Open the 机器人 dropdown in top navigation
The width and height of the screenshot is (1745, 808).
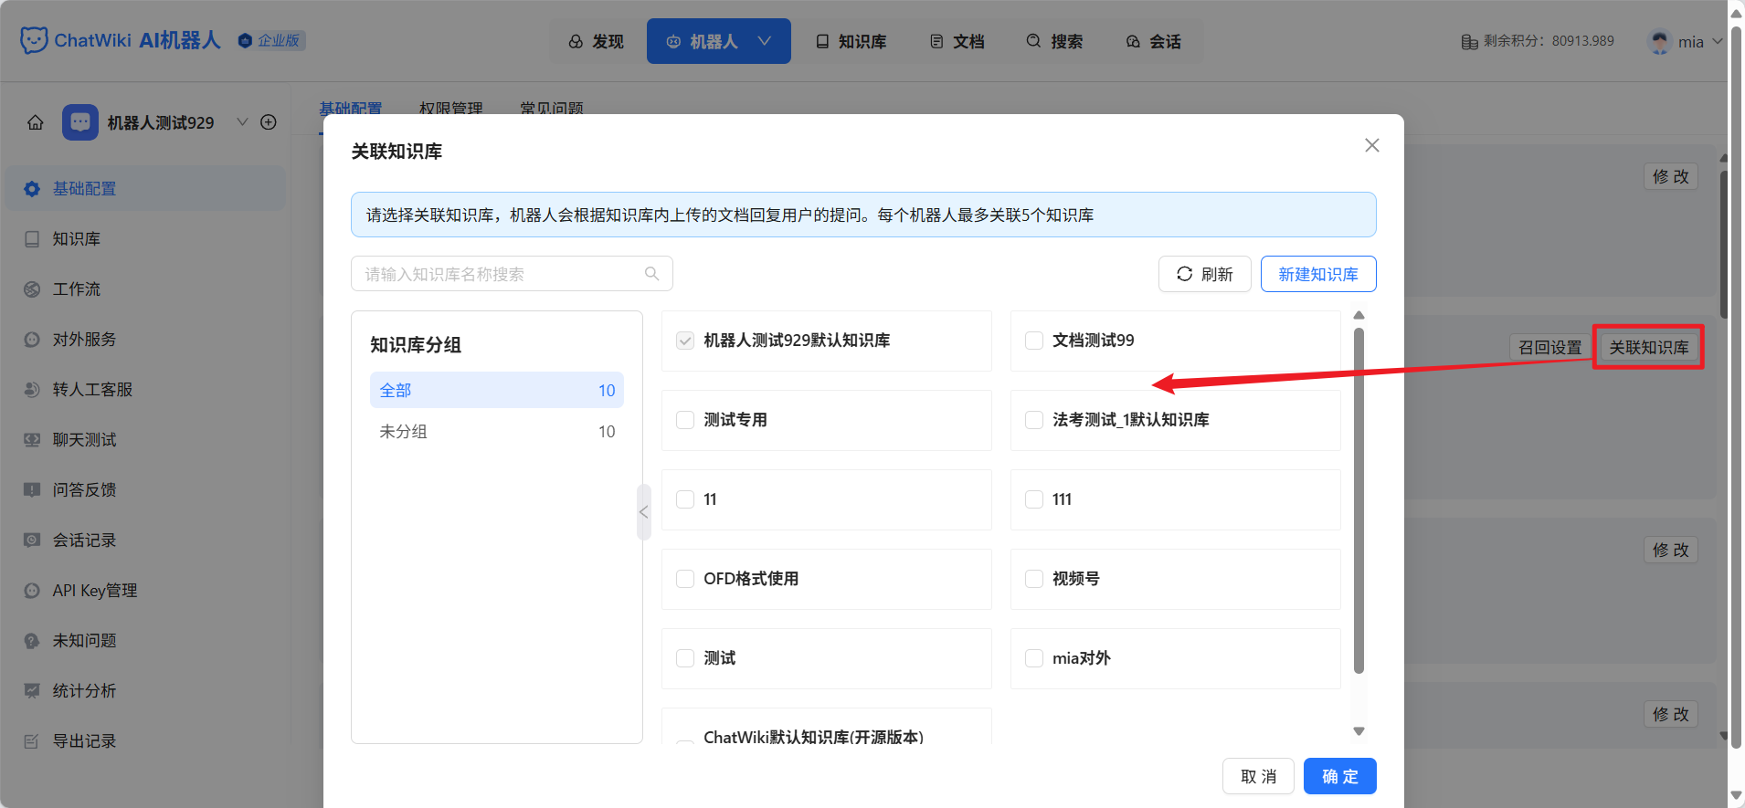[x=719, y=41]
